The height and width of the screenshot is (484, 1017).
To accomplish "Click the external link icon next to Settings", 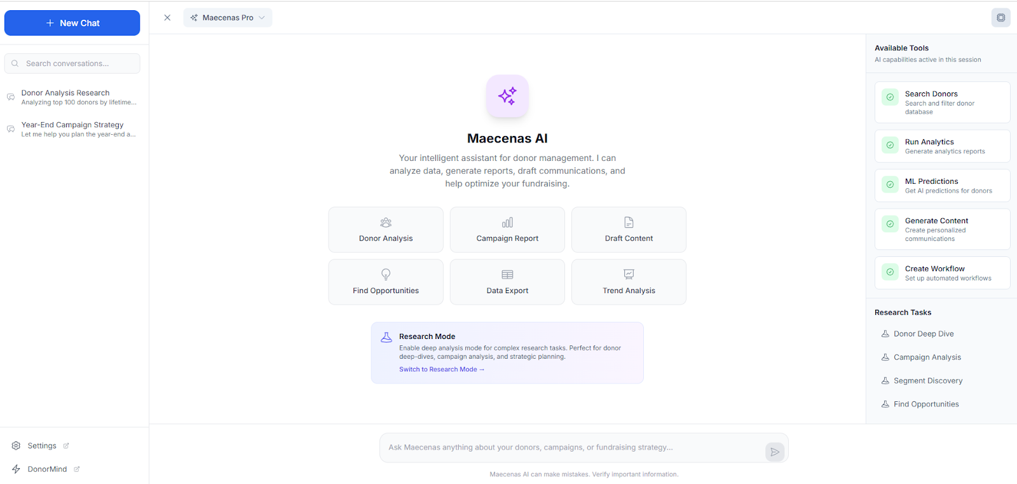I will coord(66,446).
